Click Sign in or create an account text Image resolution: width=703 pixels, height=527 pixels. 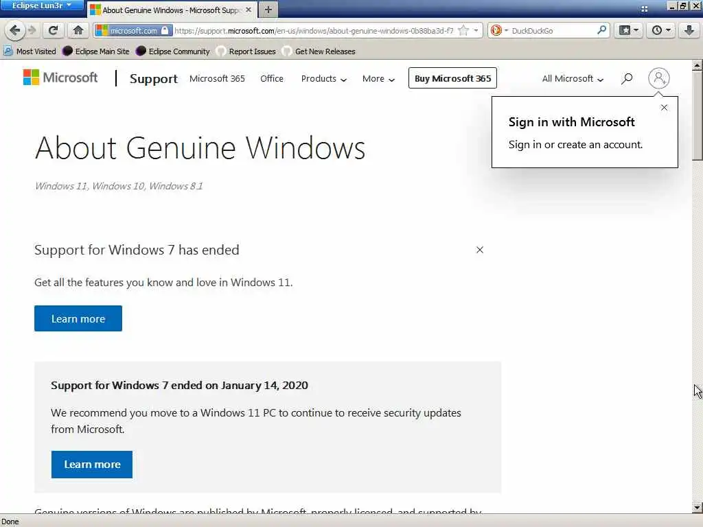coord(575,144)
